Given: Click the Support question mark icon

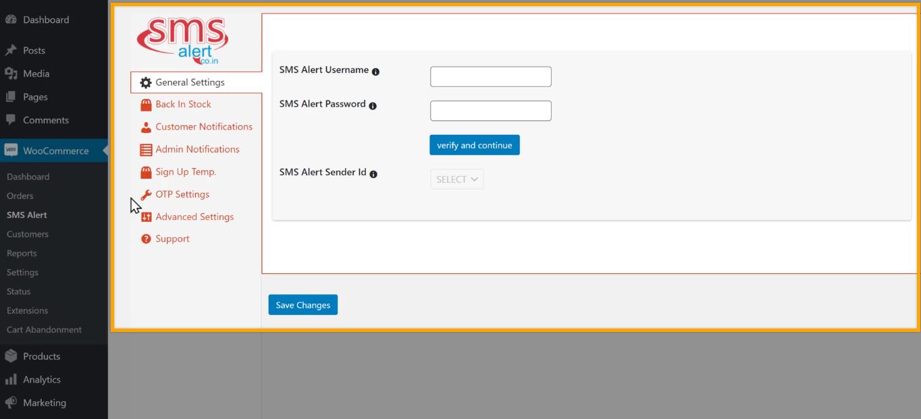Looking at the screenshot, I should [145, 238].
